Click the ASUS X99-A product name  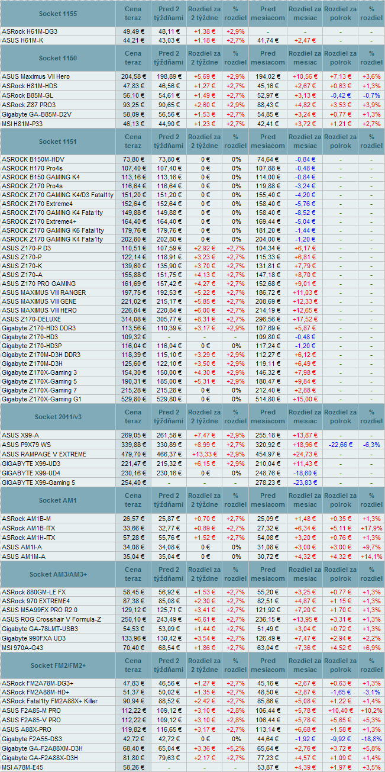point(21,435)
